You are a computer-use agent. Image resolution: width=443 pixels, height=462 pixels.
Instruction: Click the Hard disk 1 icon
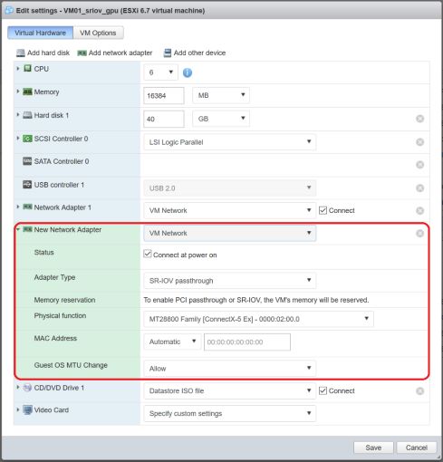pos(27,115)
